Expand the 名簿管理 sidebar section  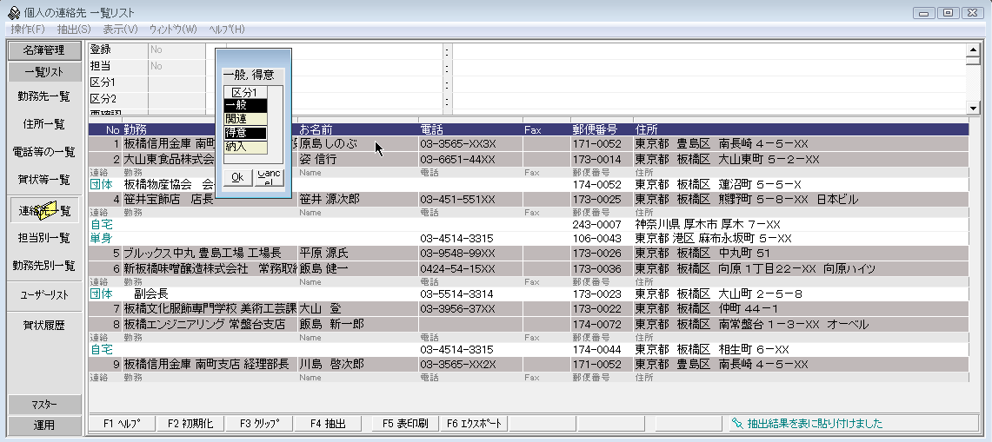click(44, 50)
